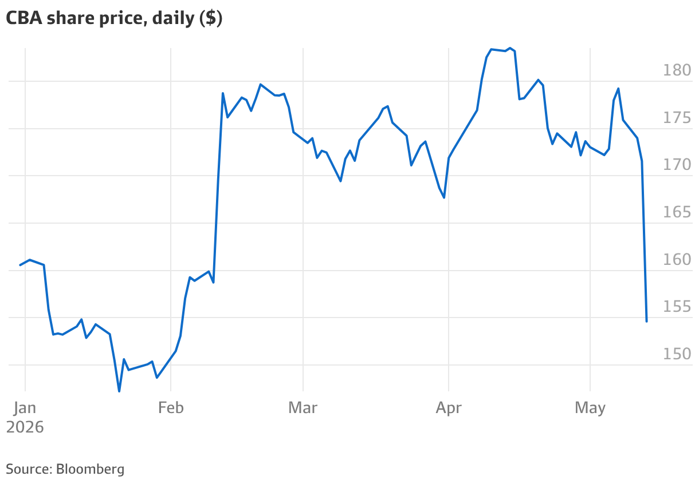
Task: Click the lowest trough in late January
Action: [119, 391]
